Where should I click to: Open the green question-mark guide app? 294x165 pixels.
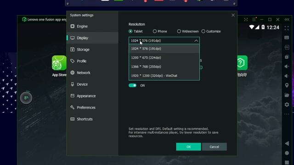pyautogui.click(x=242, y=63)
